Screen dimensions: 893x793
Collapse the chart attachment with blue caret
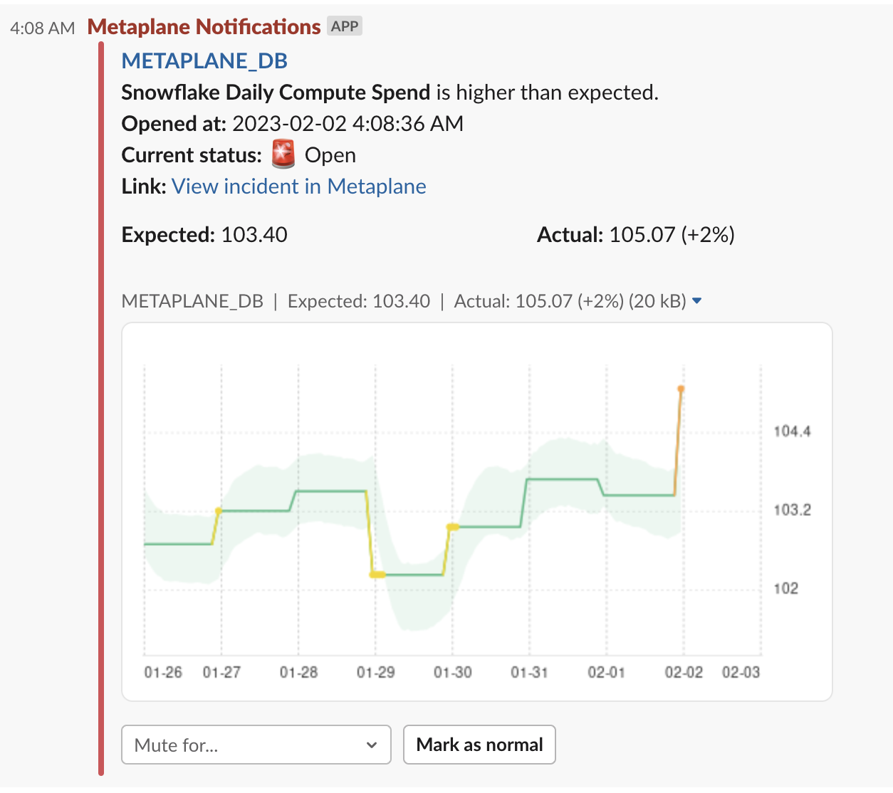697,301
